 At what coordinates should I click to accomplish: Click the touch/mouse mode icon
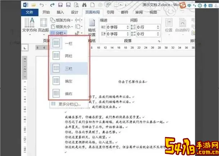[108, 5]
